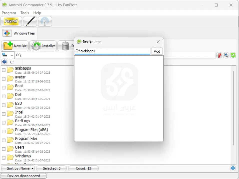Viewport: 239px width, 179px height.
Task: Click the blue diamond panel toggle
Action: [233, 168]
